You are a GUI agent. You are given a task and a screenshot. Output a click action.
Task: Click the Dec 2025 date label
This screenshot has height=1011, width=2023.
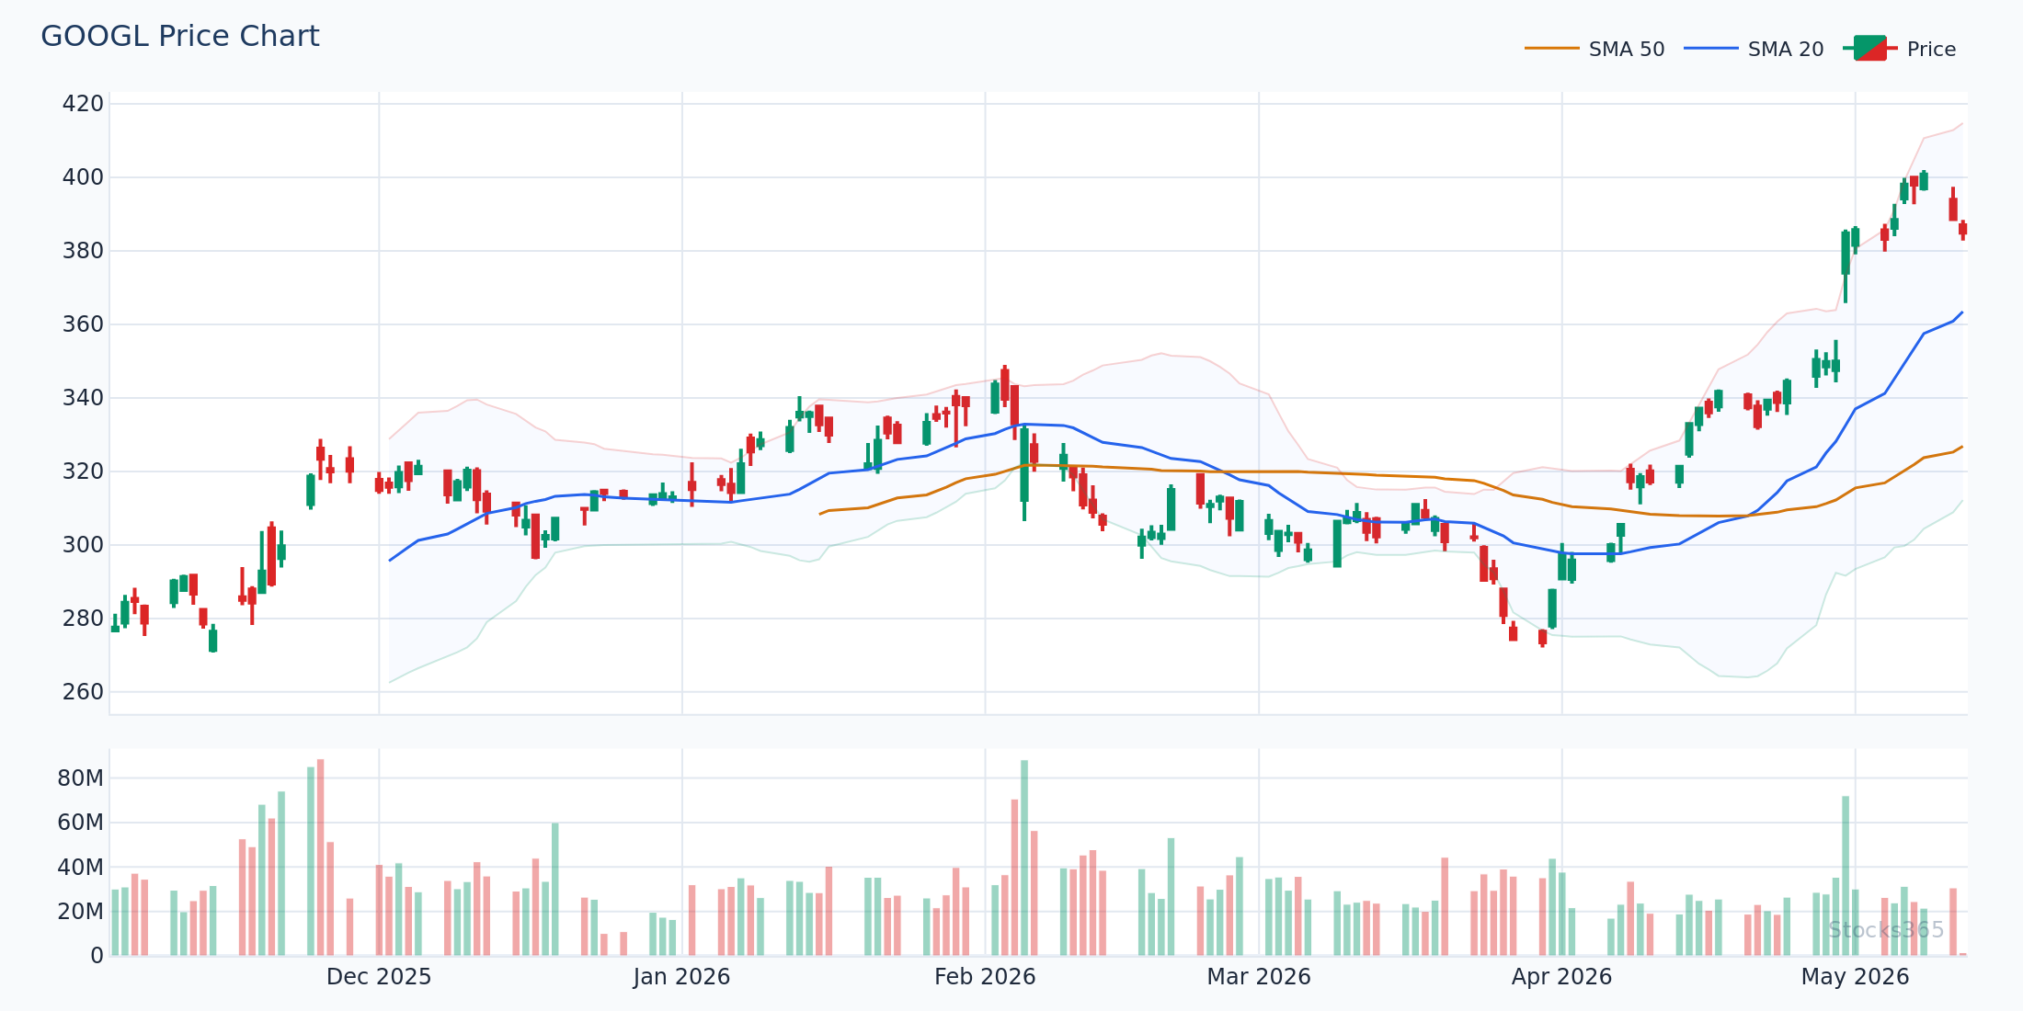[x=379, y=977]
